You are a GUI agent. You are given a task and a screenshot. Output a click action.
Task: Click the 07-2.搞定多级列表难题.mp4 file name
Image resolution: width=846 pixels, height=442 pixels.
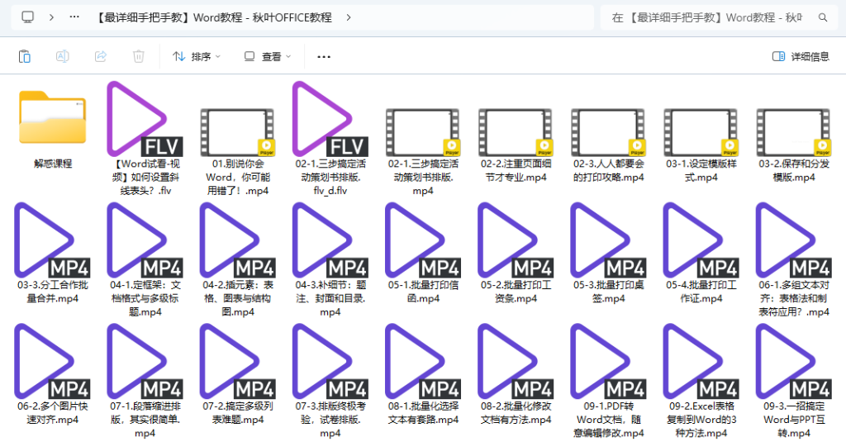[x=238, y=413]
